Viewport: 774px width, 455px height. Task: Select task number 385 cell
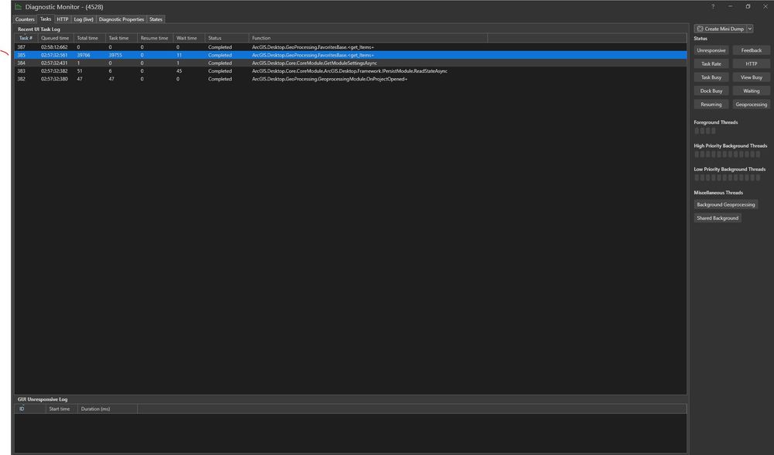pos(21,55)
